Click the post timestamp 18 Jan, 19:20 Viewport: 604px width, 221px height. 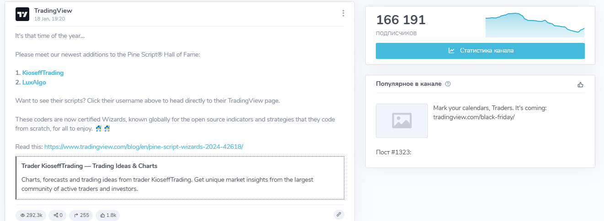tap(49, 19)
